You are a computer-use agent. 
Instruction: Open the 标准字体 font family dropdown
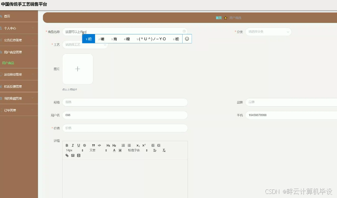point(138,150)
